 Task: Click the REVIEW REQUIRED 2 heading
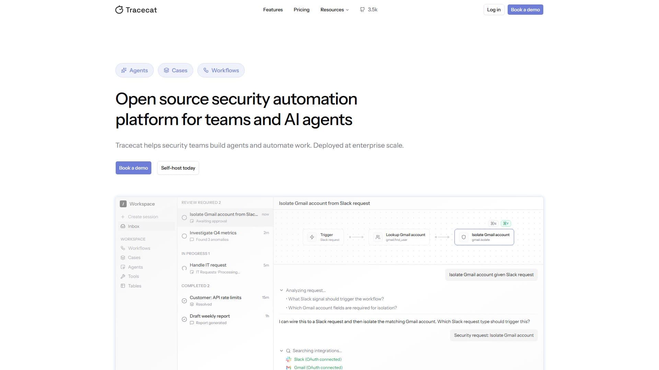(x=201, y=202)
